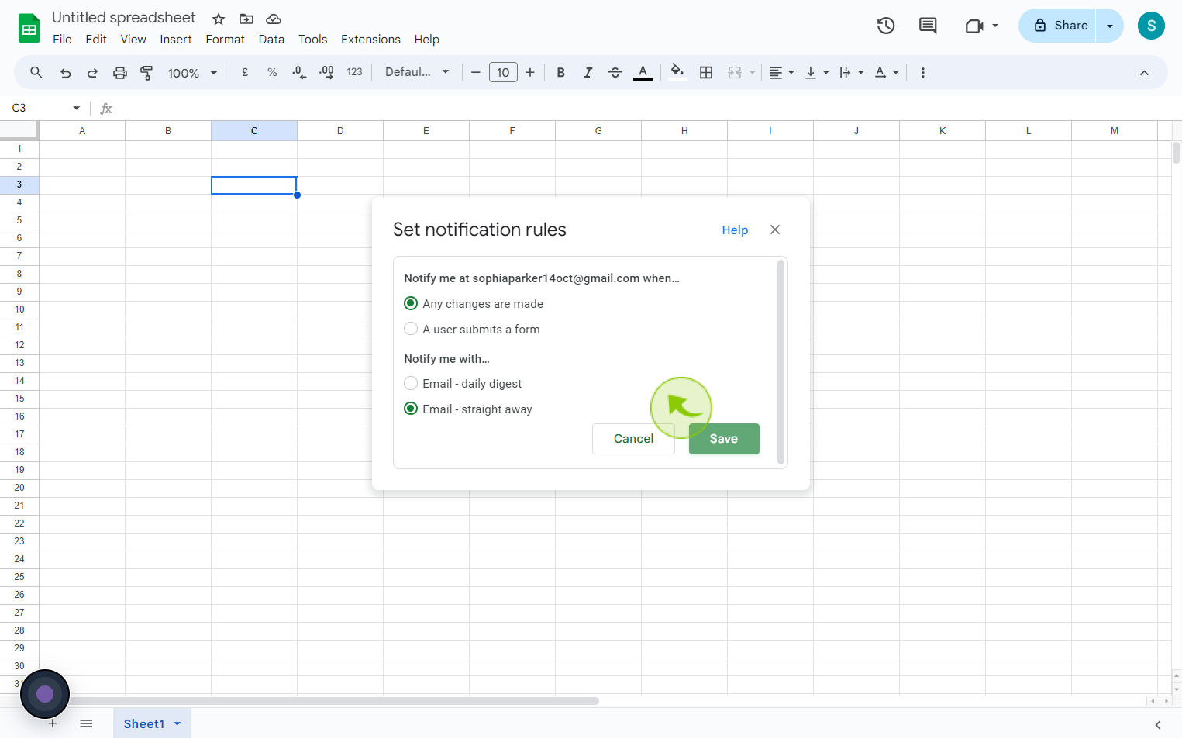The image size is (1182, 739).
Task: Toggle Italic formatting
Action: (x=588, y=72)
